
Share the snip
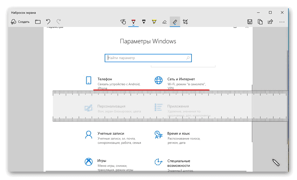tap(270, 22)
